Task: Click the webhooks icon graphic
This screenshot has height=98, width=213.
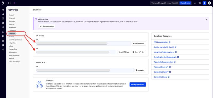Action: click(x=39, y=84)
